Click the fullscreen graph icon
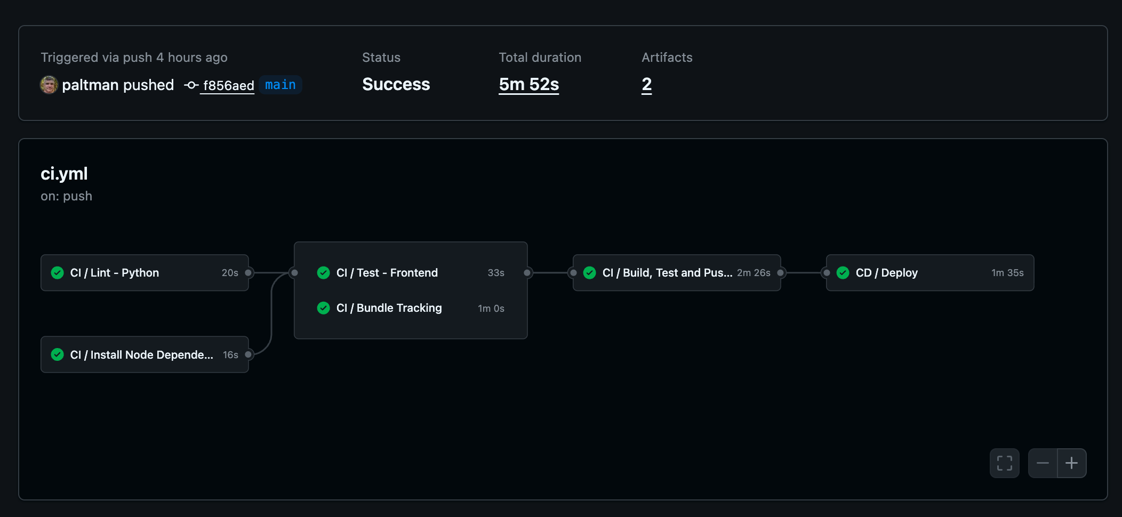The width and height of the screenshot is (1122, 517). click(1004, 463)
